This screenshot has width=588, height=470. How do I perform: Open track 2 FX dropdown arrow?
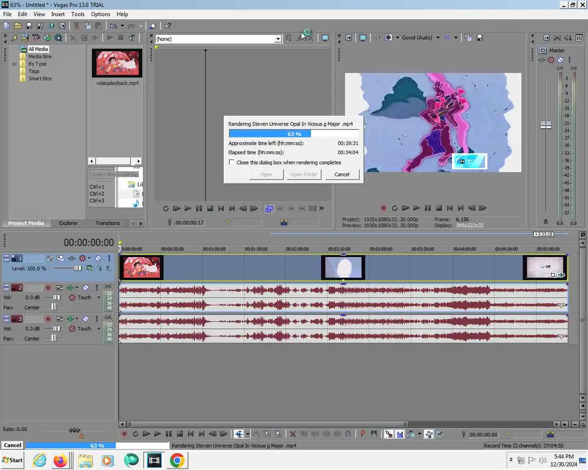click(x=77, y=288)
